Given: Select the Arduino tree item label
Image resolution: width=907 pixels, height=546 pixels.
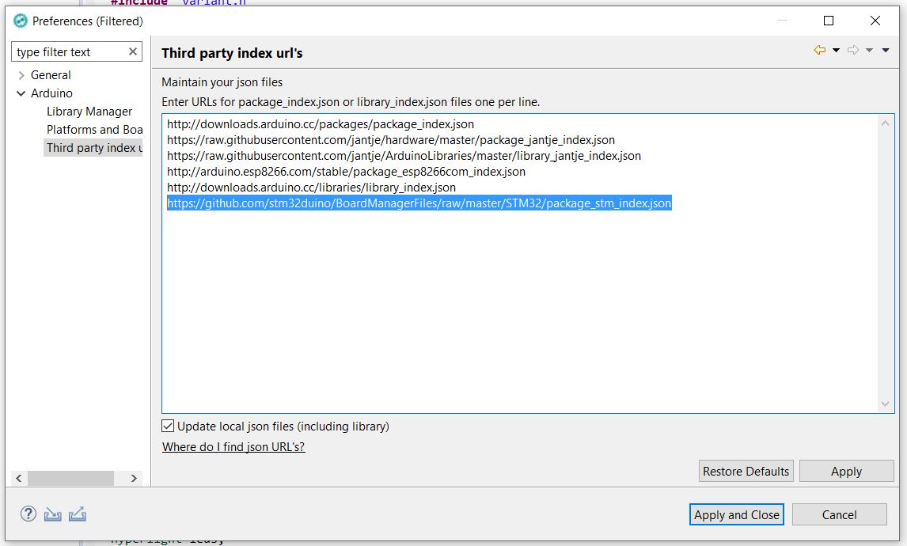Looking at the screenshot, I should (51, 93).
